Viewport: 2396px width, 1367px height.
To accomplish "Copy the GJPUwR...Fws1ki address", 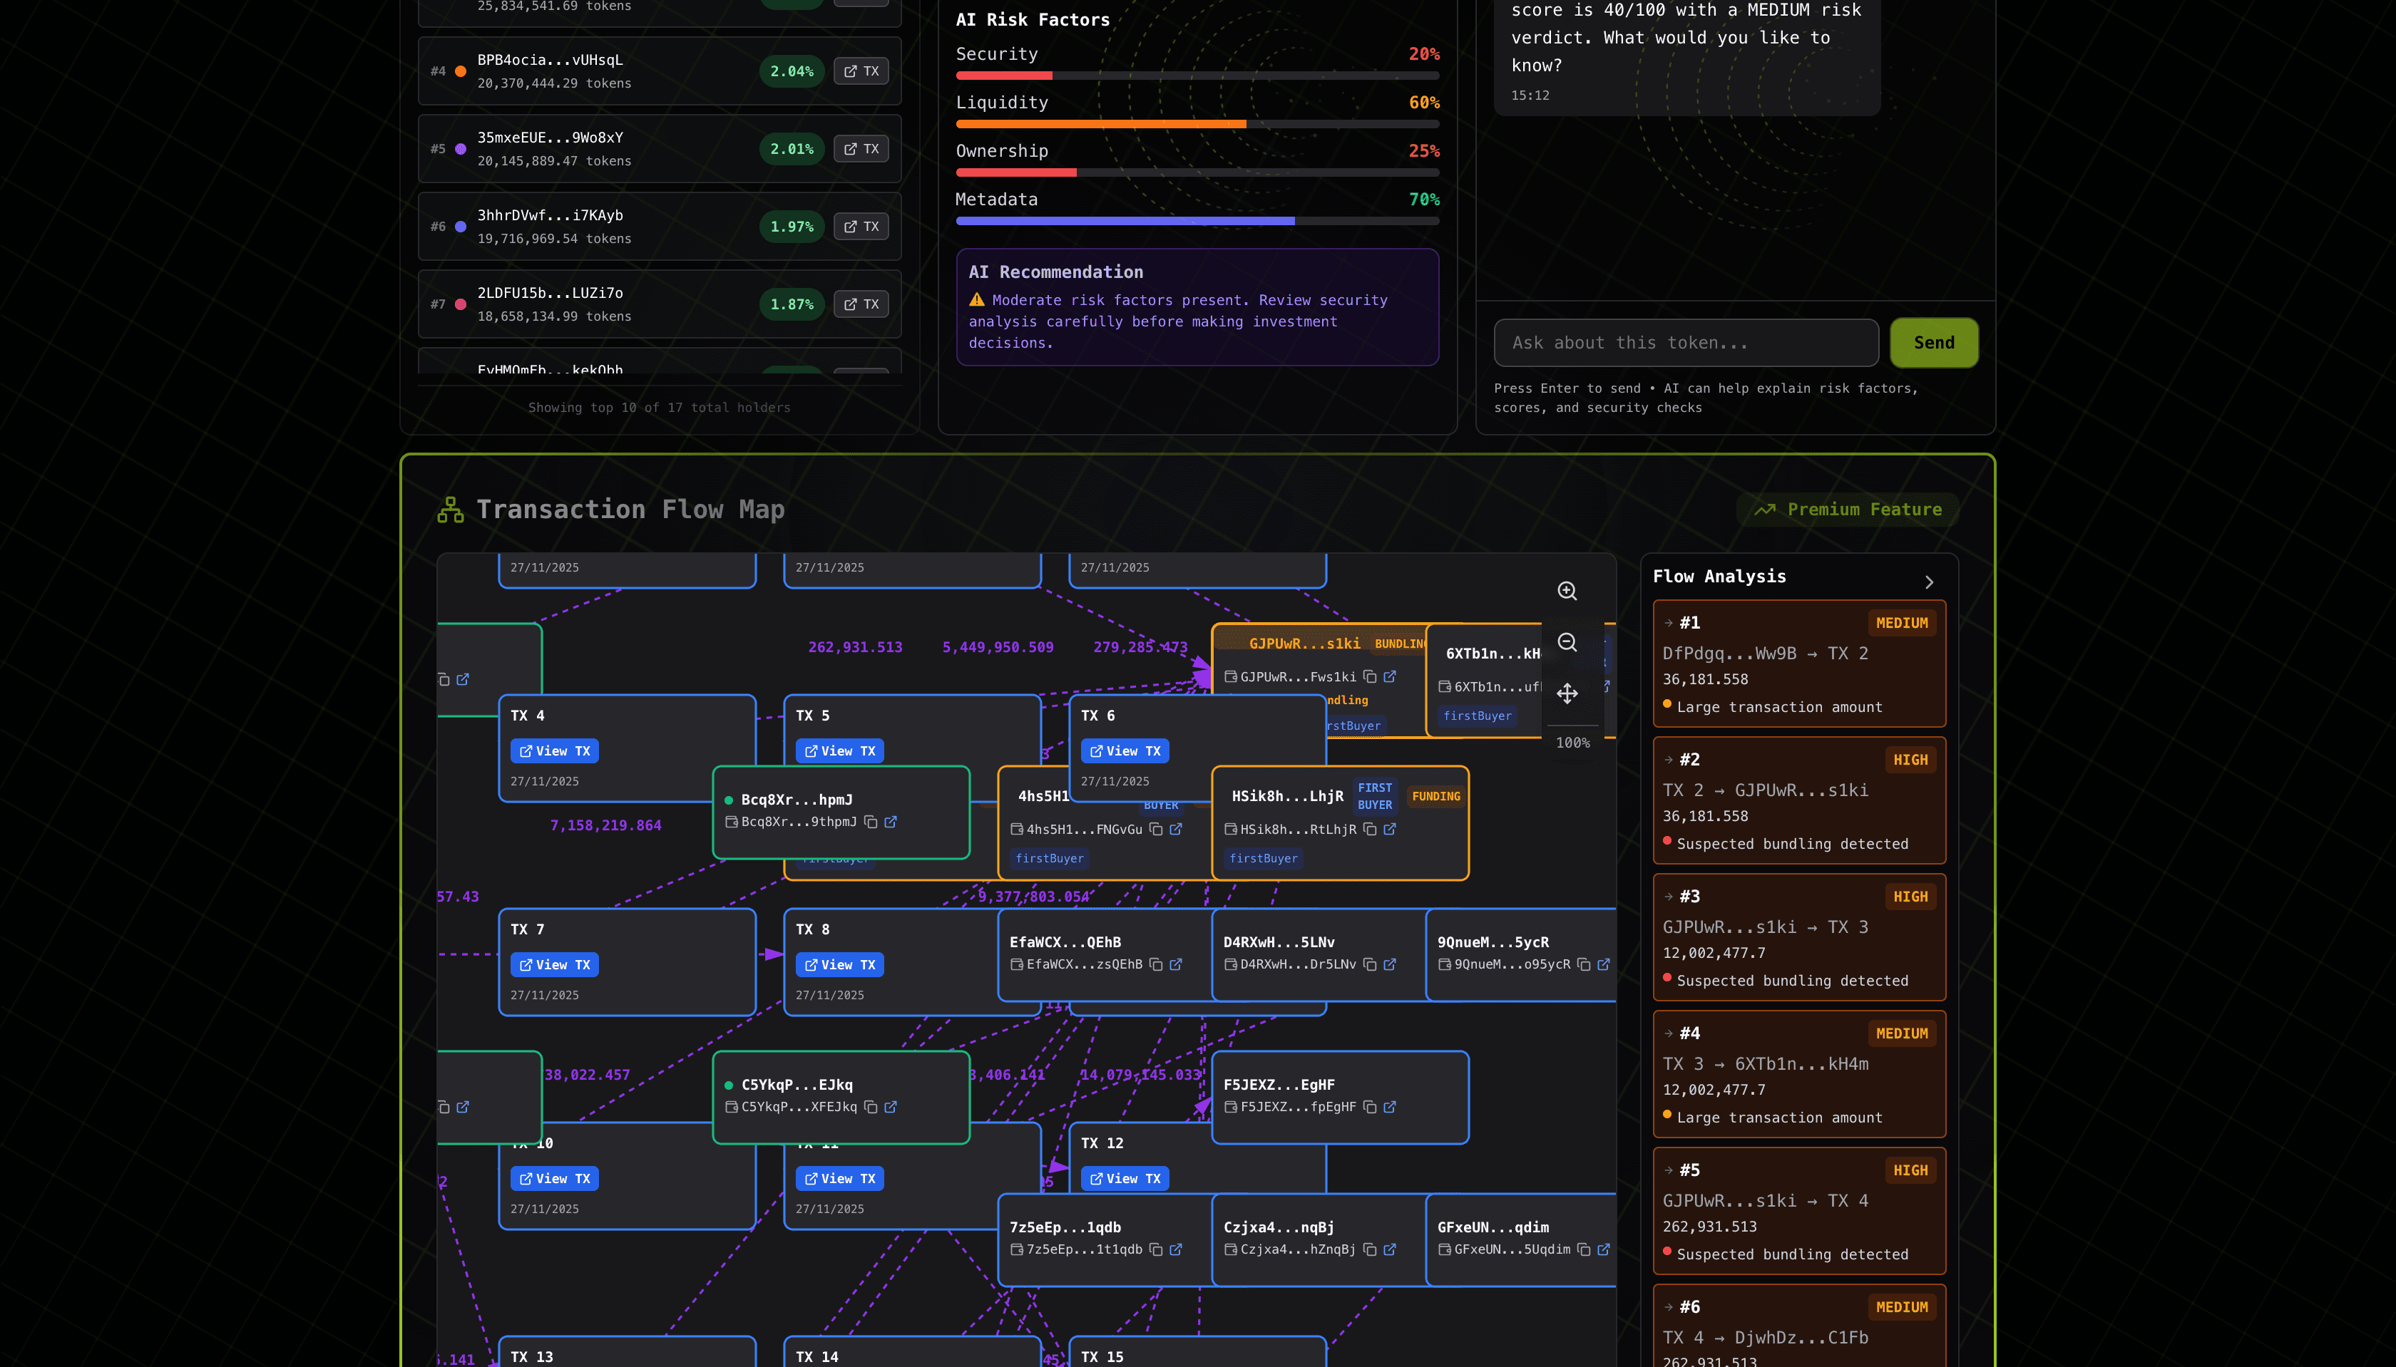I will [x=1369, y=677].
